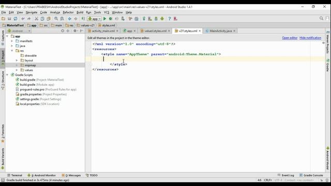This screenshot has height=186, width=331.
Task: Click the Attach debugger to process icon
Action: 123,19
